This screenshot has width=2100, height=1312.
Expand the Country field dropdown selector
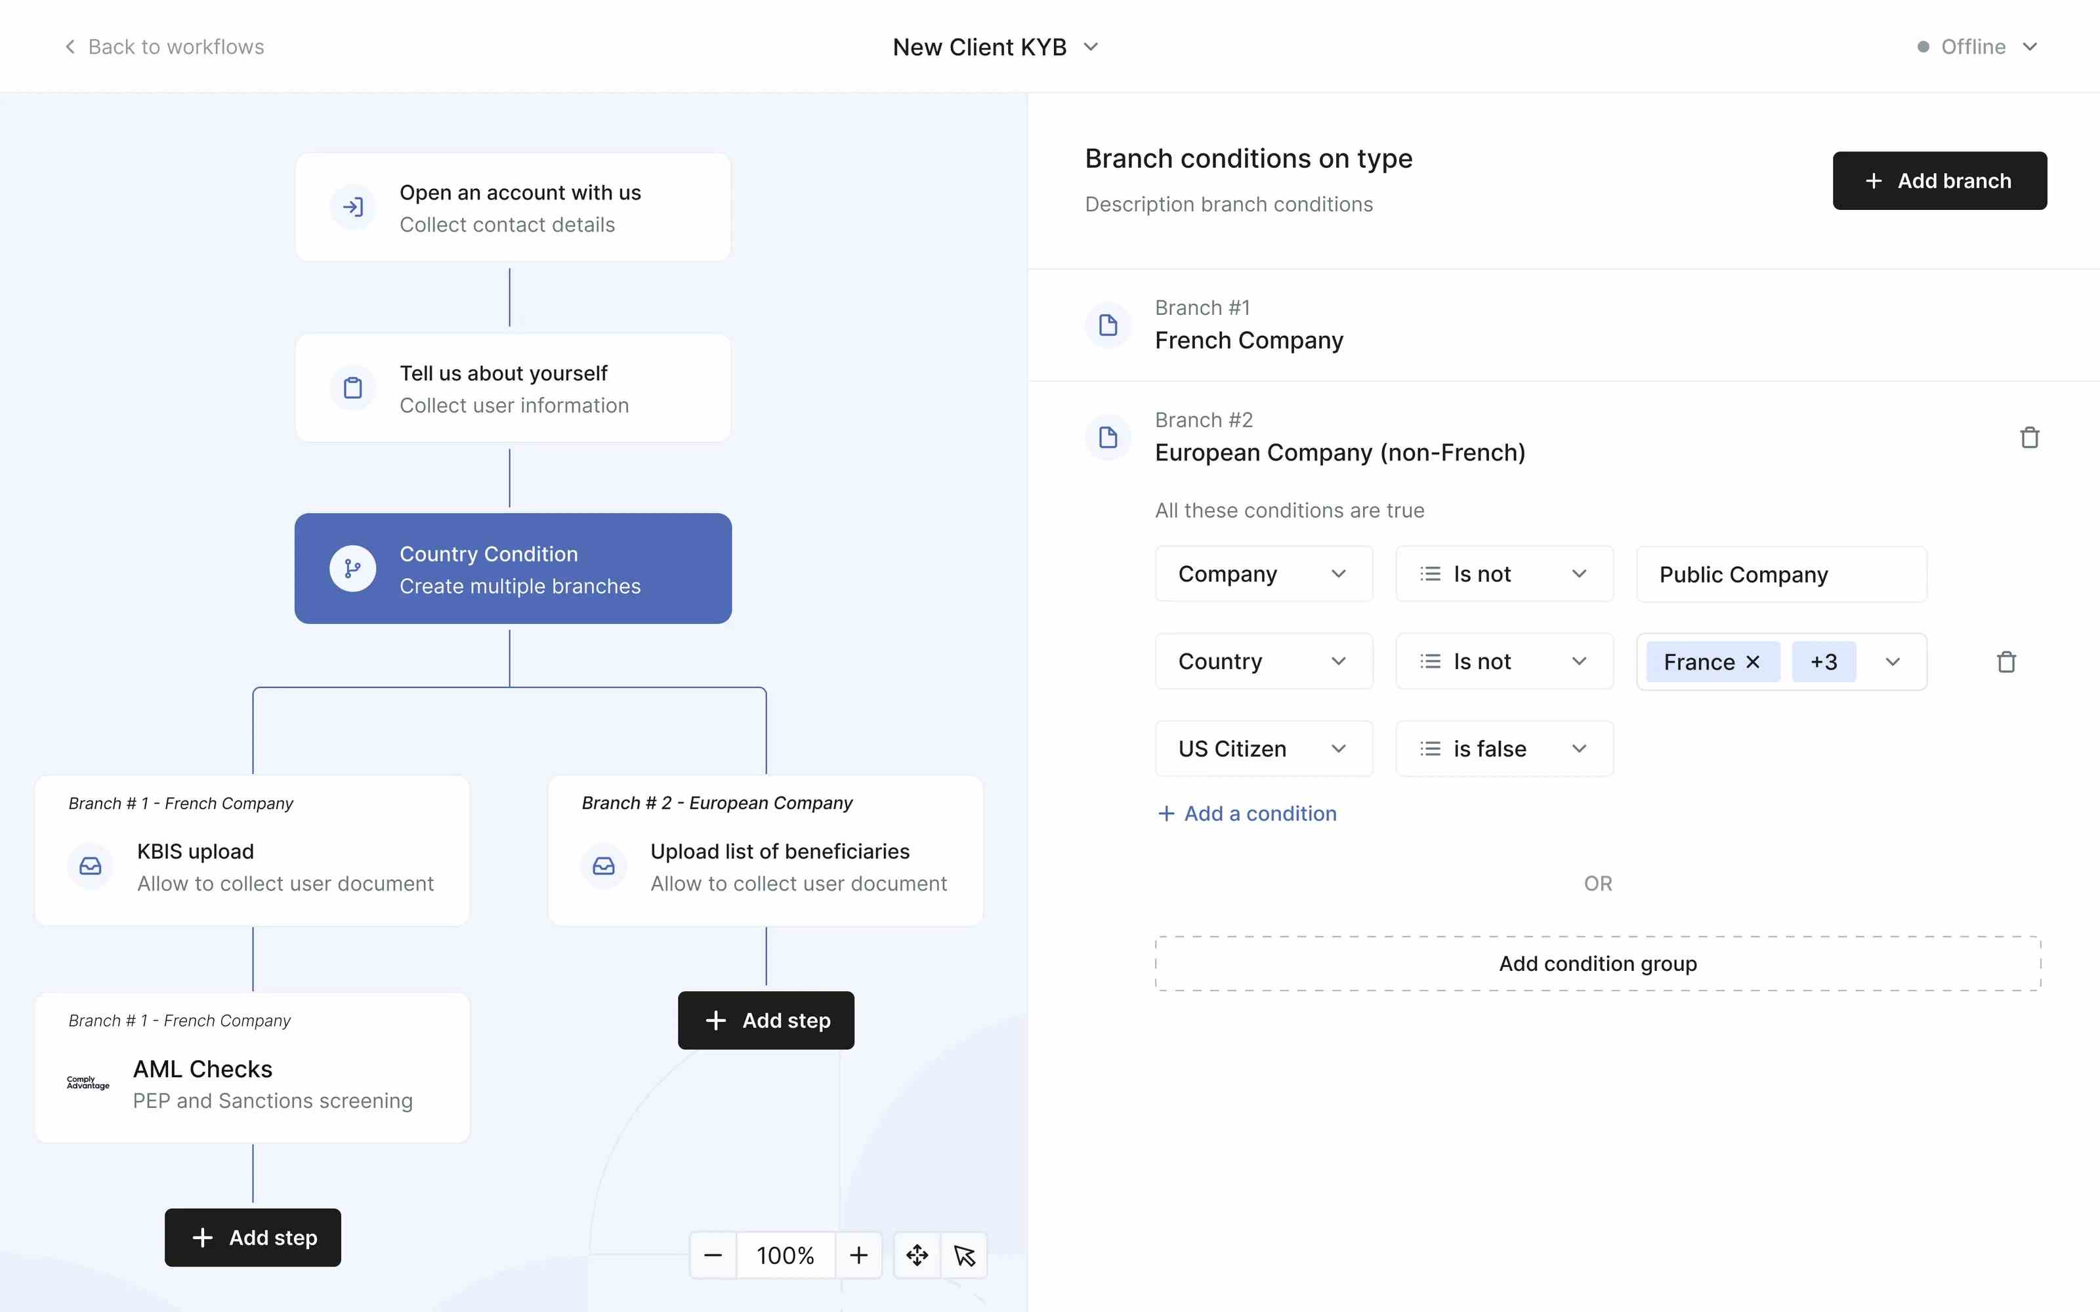[x=1337, y=661]
